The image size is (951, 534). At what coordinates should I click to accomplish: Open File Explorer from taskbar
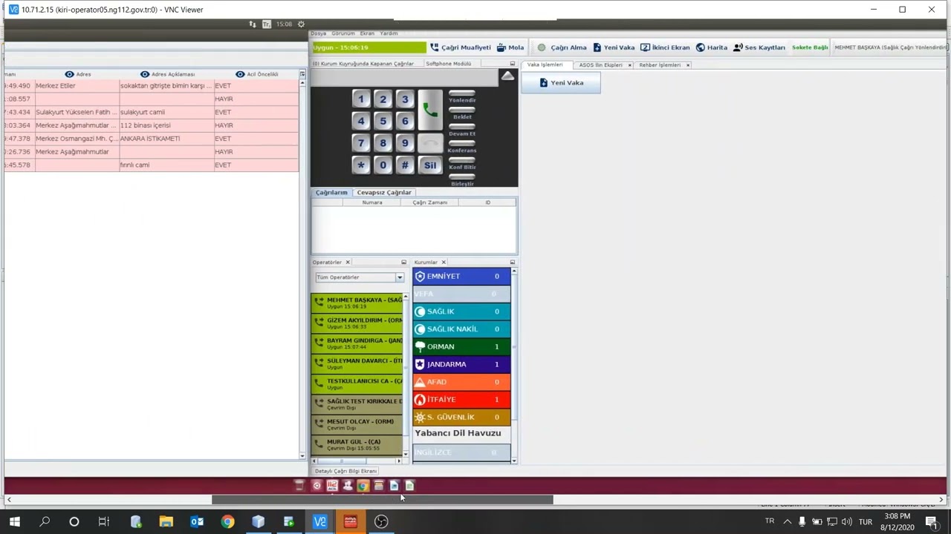[166, 522]
